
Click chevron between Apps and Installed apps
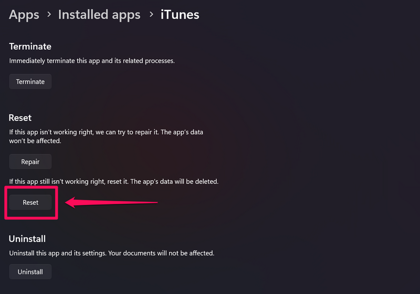tap(49, 15)
